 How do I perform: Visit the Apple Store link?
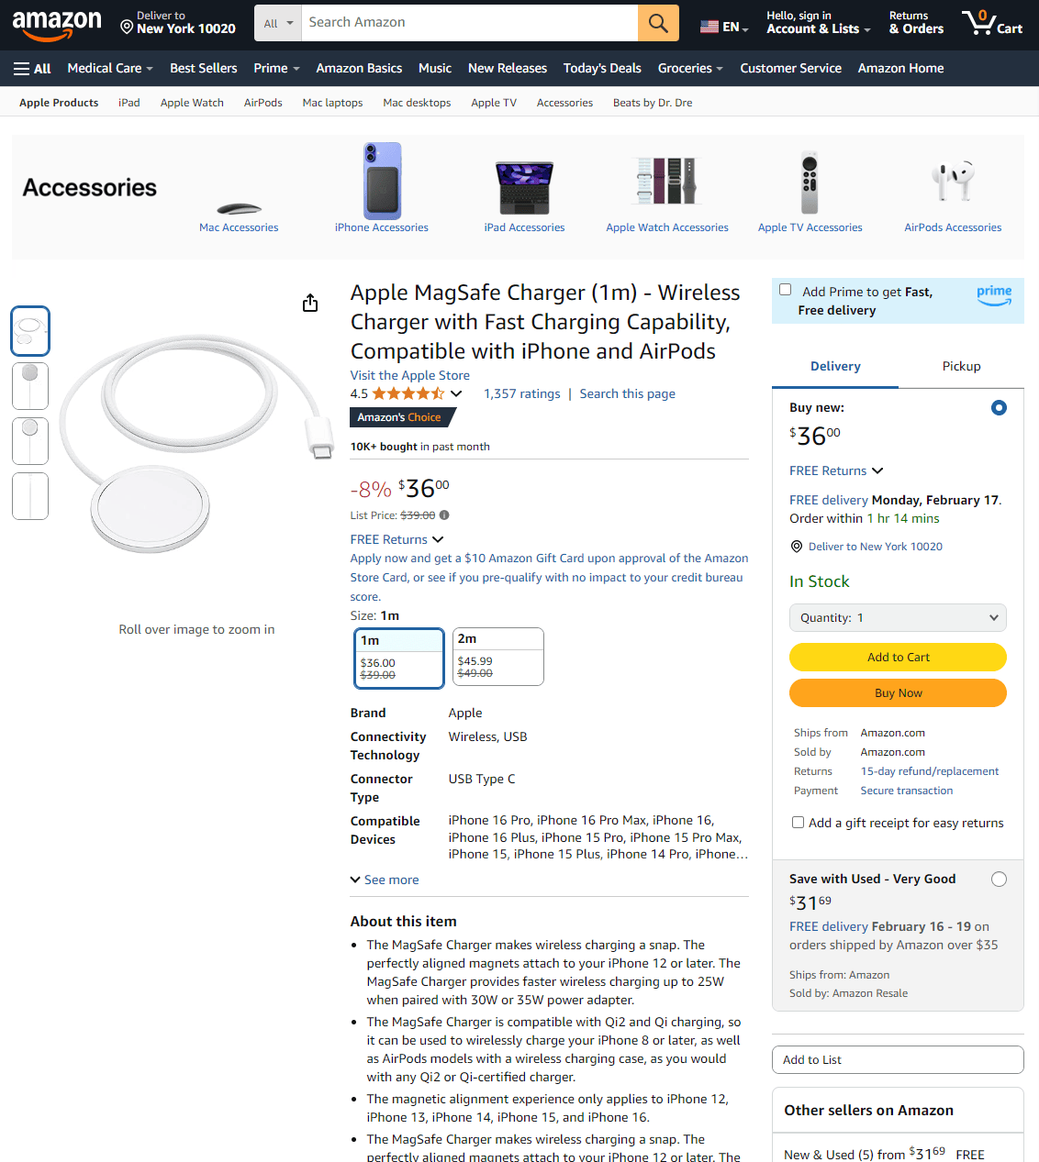click(409, 375)
